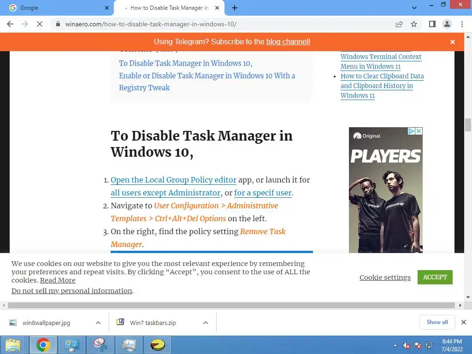Click the Action Center flag icon
This screenshot has height=354, width=472.
click(x=418, y=345)
